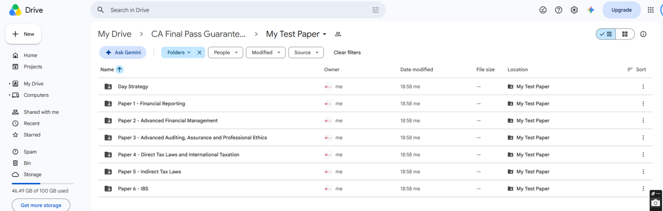The image size is (663, 211).
Task: Open the offline ready status icon
Action: click(543, 10)
